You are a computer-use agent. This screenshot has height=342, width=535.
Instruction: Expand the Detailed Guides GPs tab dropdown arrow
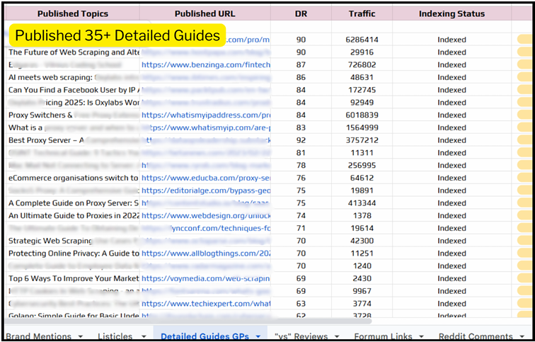point(258,336)
